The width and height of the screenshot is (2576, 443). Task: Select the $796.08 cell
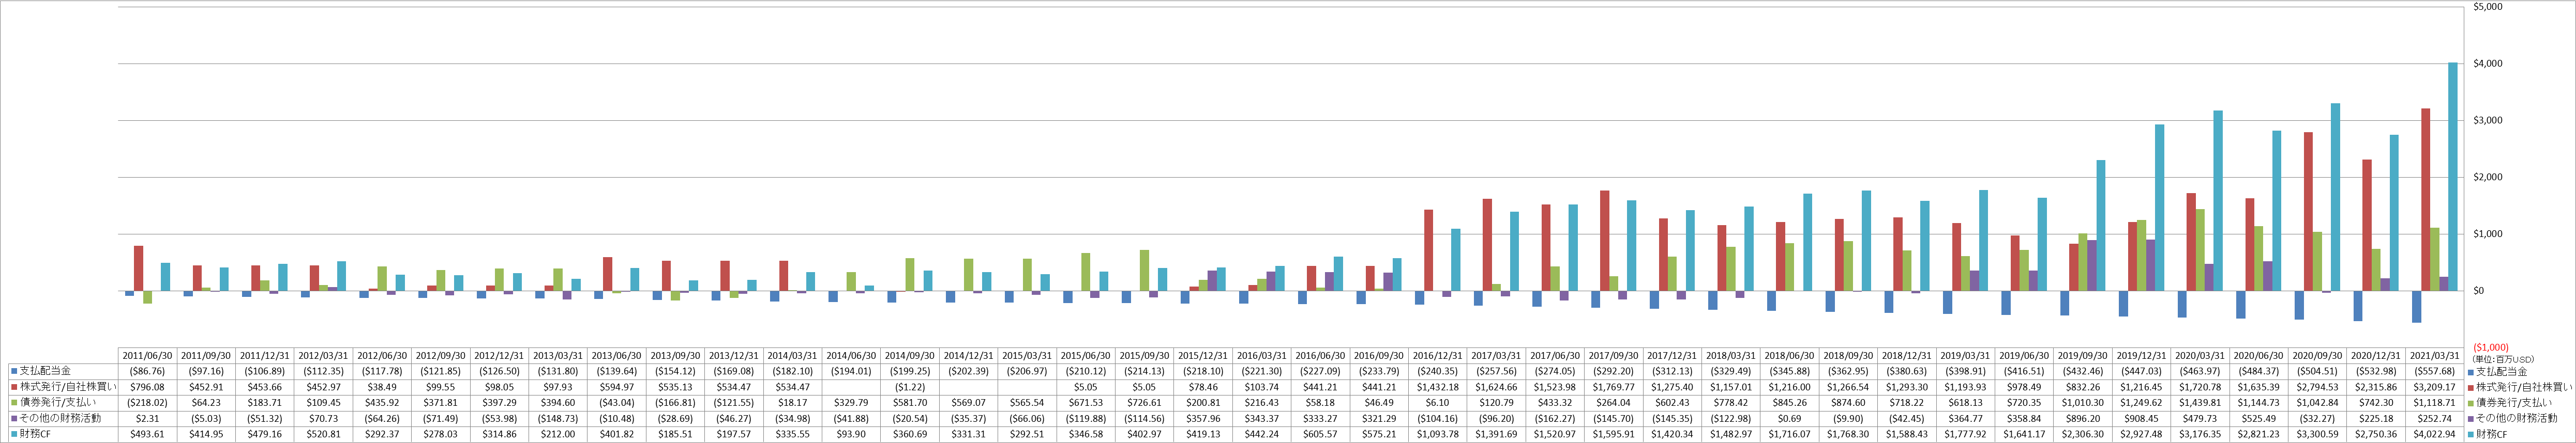tap(148, 386)
